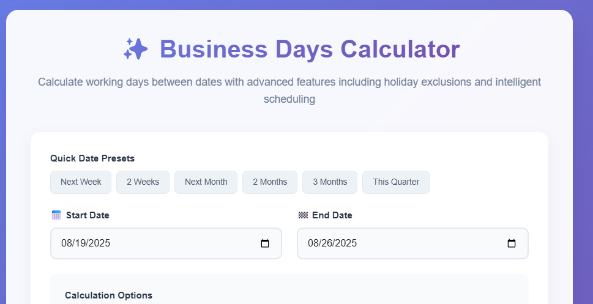
Task: Click the sparkles icon beside the title
Action: click(x=135, y=49)
